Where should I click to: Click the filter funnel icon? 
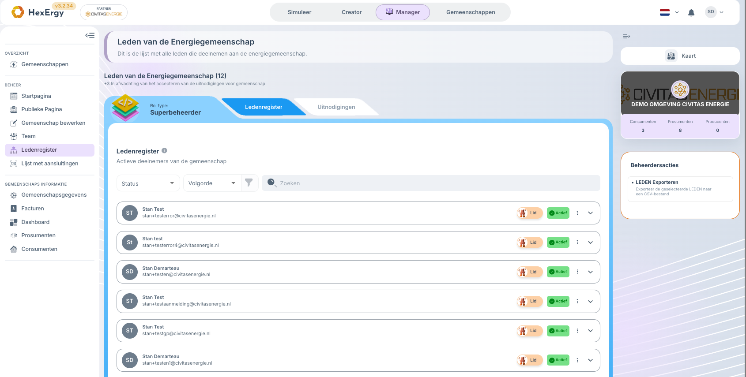[249, 183]
